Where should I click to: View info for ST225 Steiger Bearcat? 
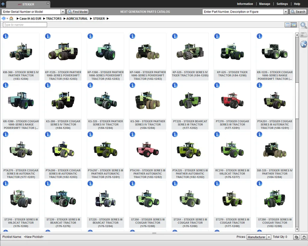(90, 183)
